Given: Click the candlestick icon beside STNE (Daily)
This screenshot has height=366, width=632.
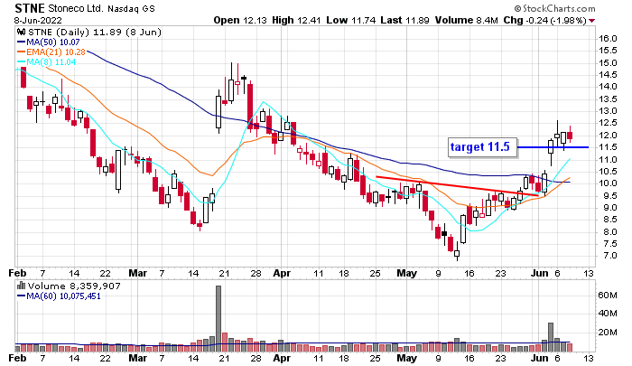Looking at the screenshot, I should click(22, 33).
